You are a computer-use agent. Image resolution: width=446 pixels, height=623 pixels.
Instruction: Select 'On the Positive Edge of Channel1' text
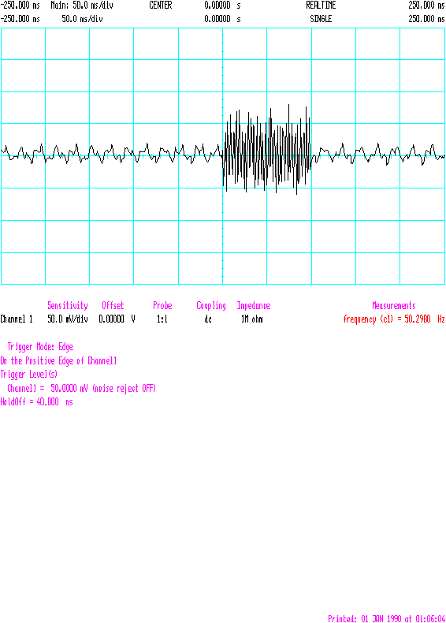tap(58, 360)
